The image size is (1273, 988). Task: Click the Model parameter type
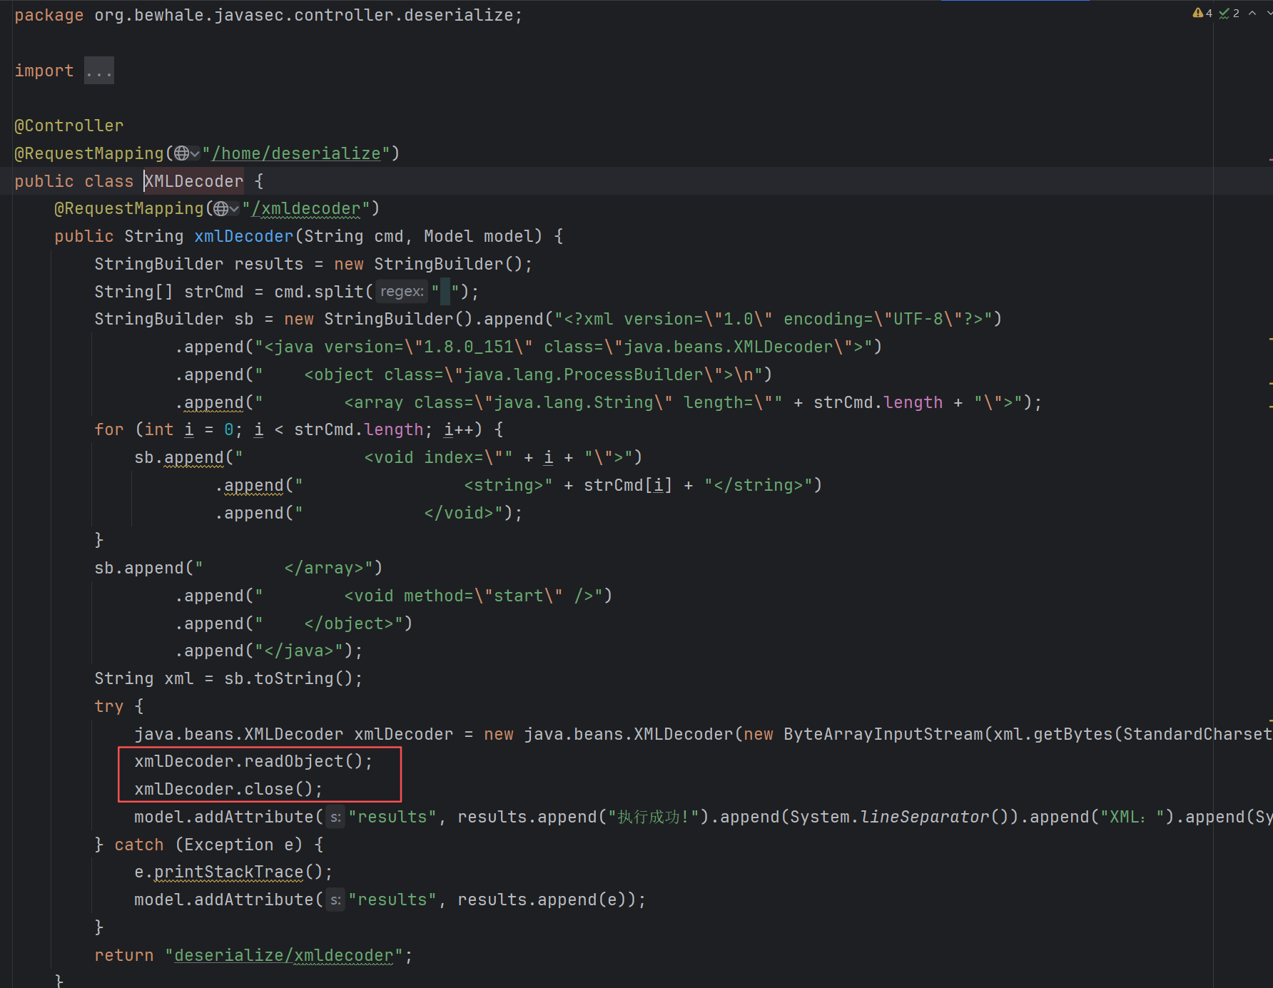click(x=449, y=236)
